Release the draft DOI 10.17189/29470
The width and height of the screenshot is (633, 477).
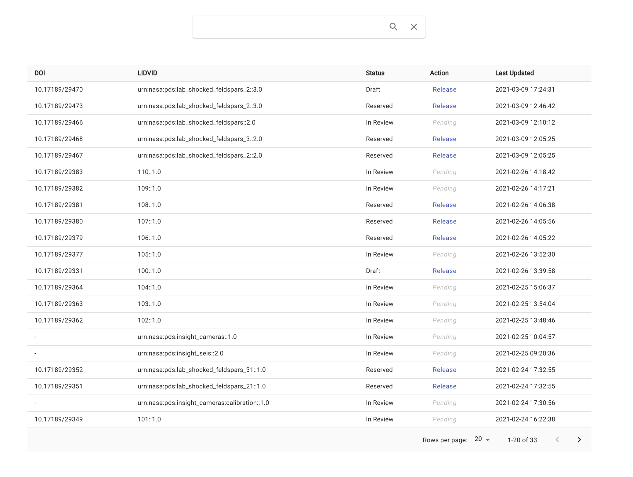(x=444, y=89)
